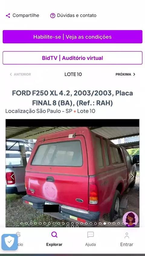Open BidTV | Auditório virtual
This screenshot has height=256, width=145.
tap(72, 58)
